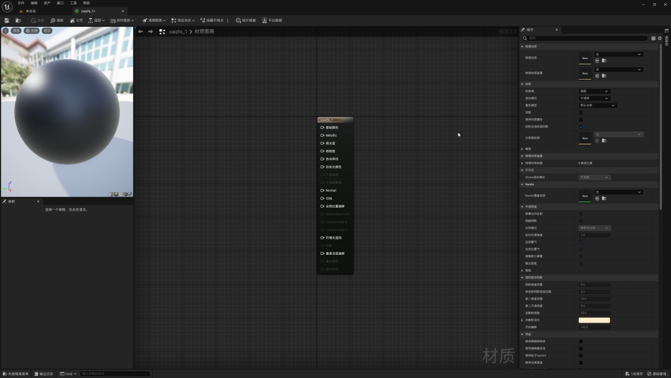
Task: Close the parameters (参数) panel tab
Action: pos(38,201)
